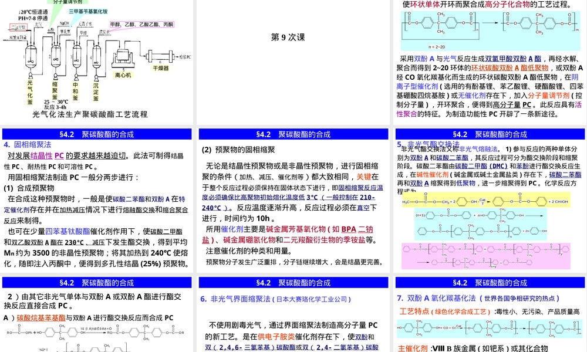Click the red 碱性催化剂 term

(433, 175)
